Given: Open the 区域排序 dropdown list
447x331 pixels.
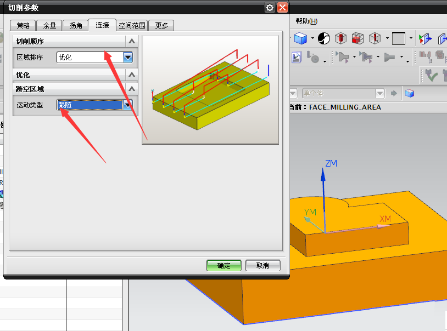Looking at the screenshot, I should tap(128, 57).
